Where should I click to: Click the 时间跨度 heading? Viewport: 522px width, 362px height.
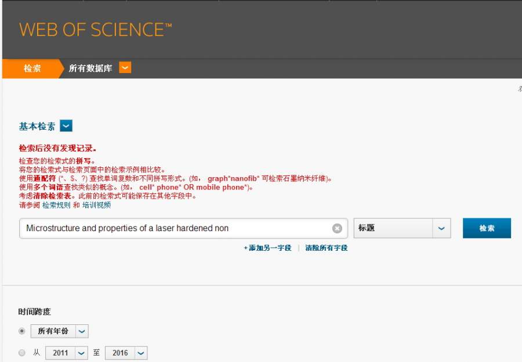35,312
